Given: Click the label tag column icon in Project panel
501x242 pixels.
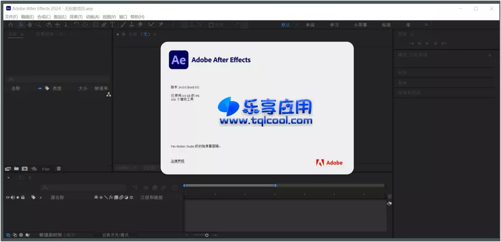Looking at the screenshot, I should pos(47,88).
